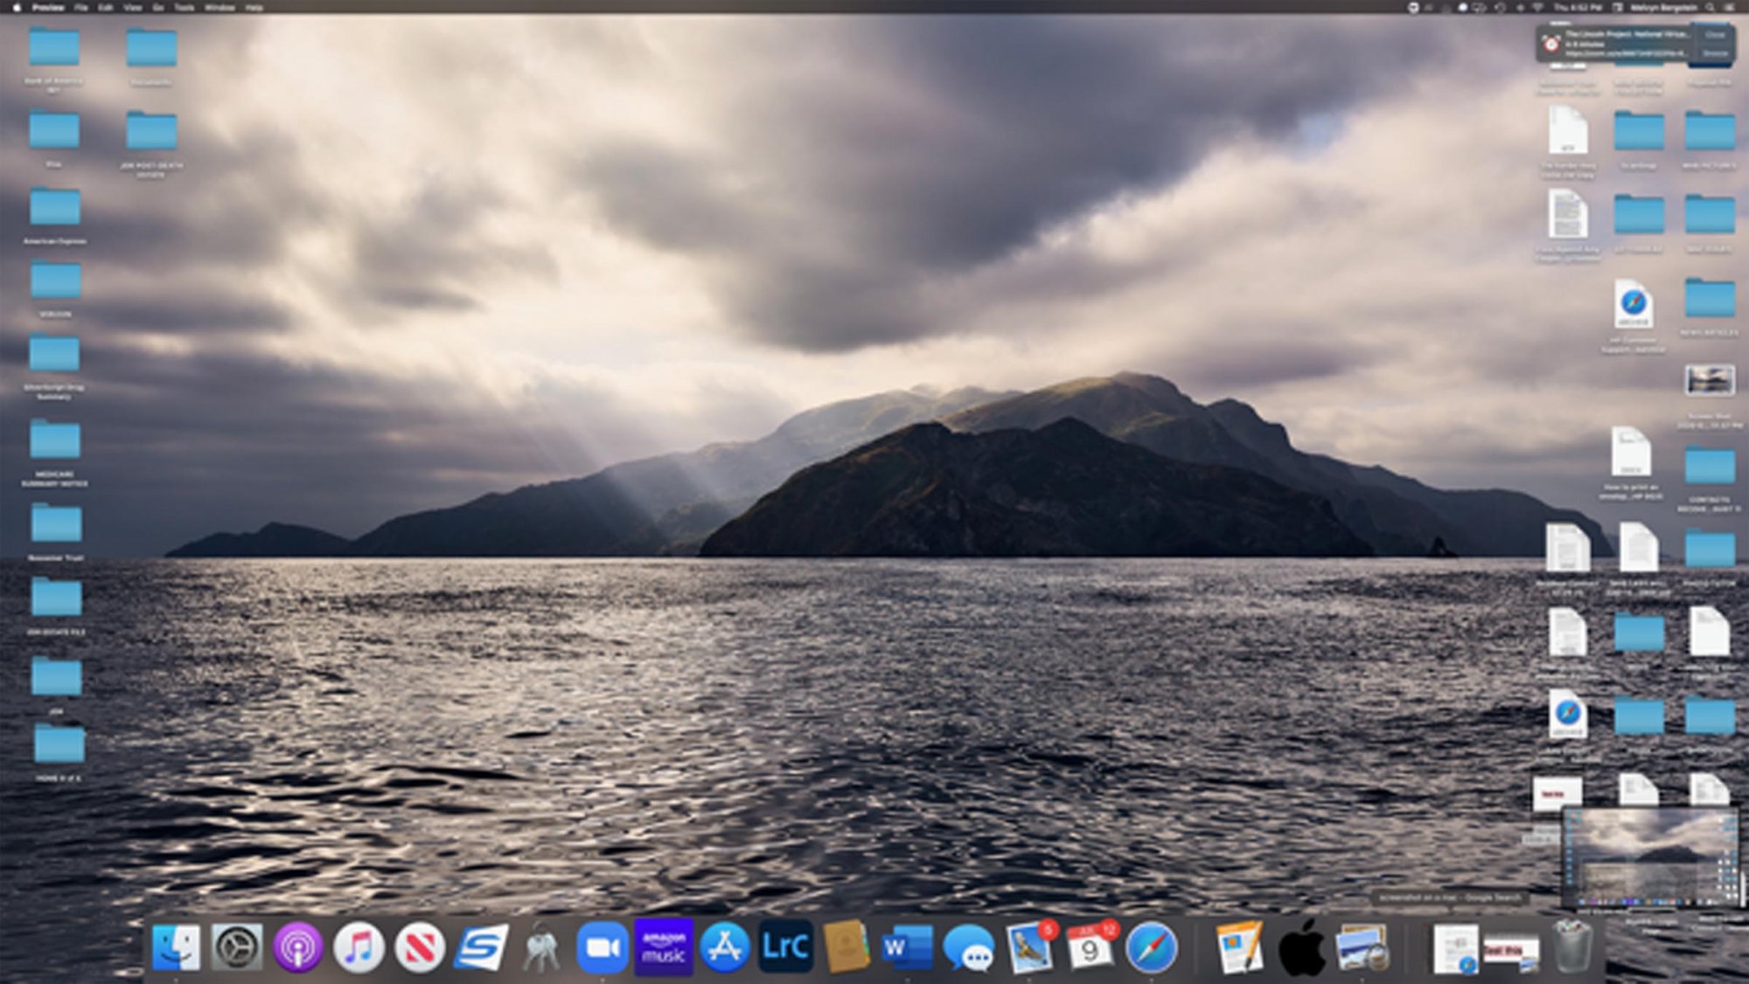
Task: Click the user name in the menu bar
Action: click(1662, 7)
